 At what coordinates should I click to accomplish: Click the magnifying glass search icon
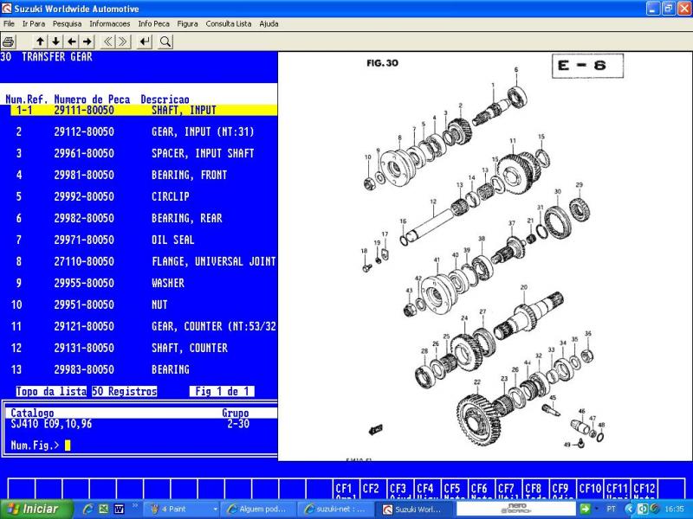pyautogui.click(x=165, y=42)
